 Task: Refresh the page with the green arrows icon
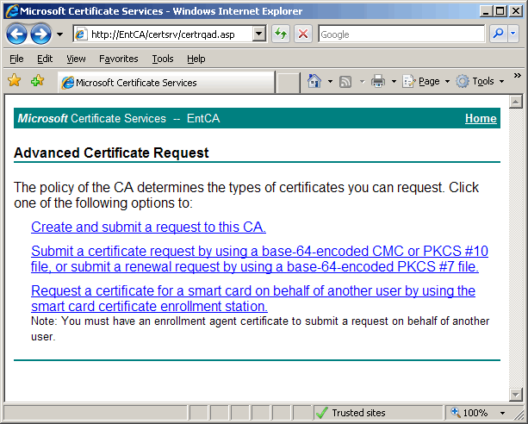(281, 34)
